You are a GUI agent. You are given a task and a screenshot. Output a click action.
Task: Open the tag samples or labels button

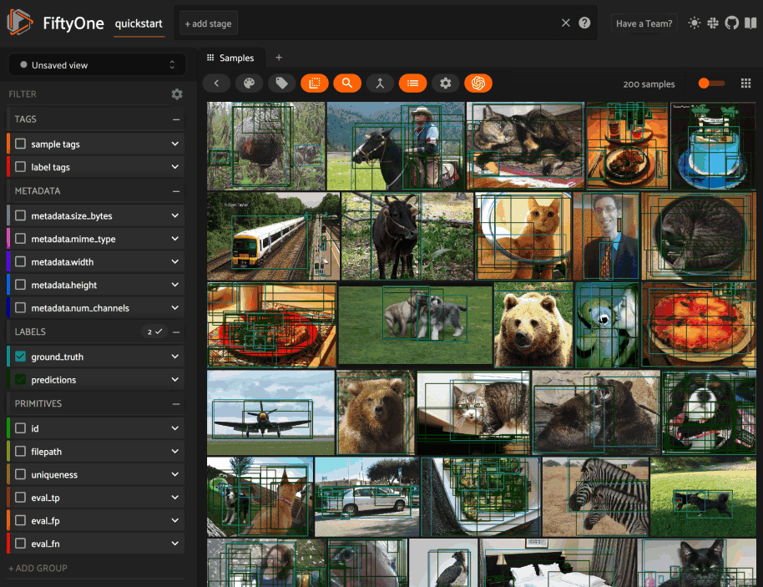point(282,83)
